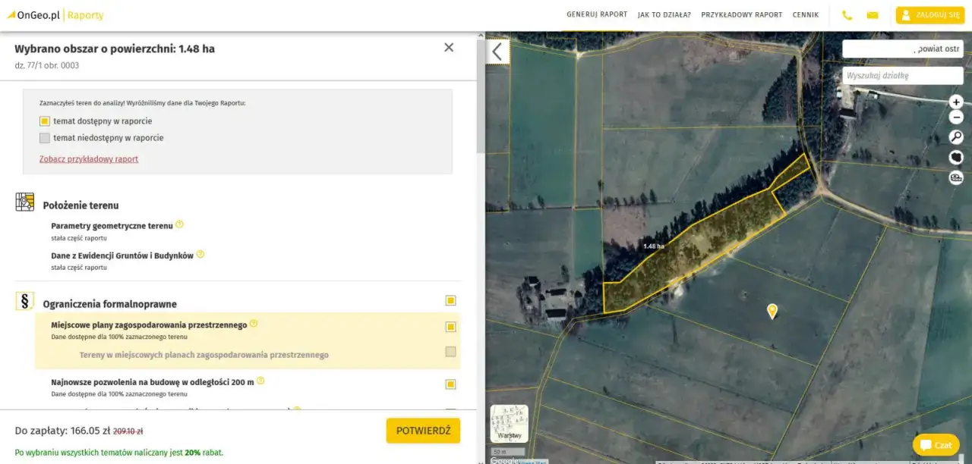
Task: Toggle the Ograniczenia formalnoprawne section checkbox
Action: (x=450, y=301)
